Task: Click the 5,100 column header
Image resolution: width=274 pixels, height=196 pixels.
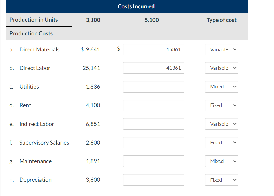Action: pyautogui.click(x=152, y=20)
